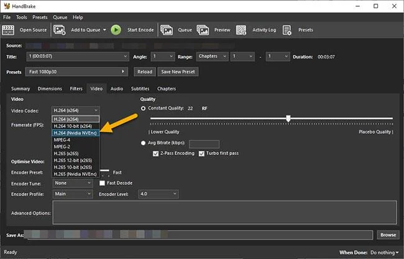The height and width of the screenshot is (259, 404).
Task: Enable the Fast Decode checkbox
Action: click(103, 183)
